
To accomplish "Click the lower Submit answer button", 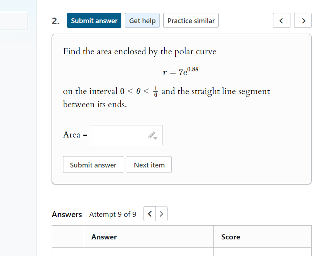I will coord(93,165).
